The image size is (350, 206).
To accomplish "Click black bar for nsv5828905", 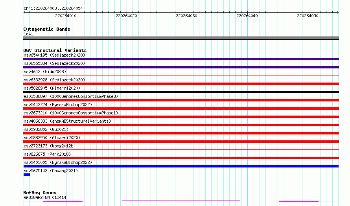I will (181, 92).
